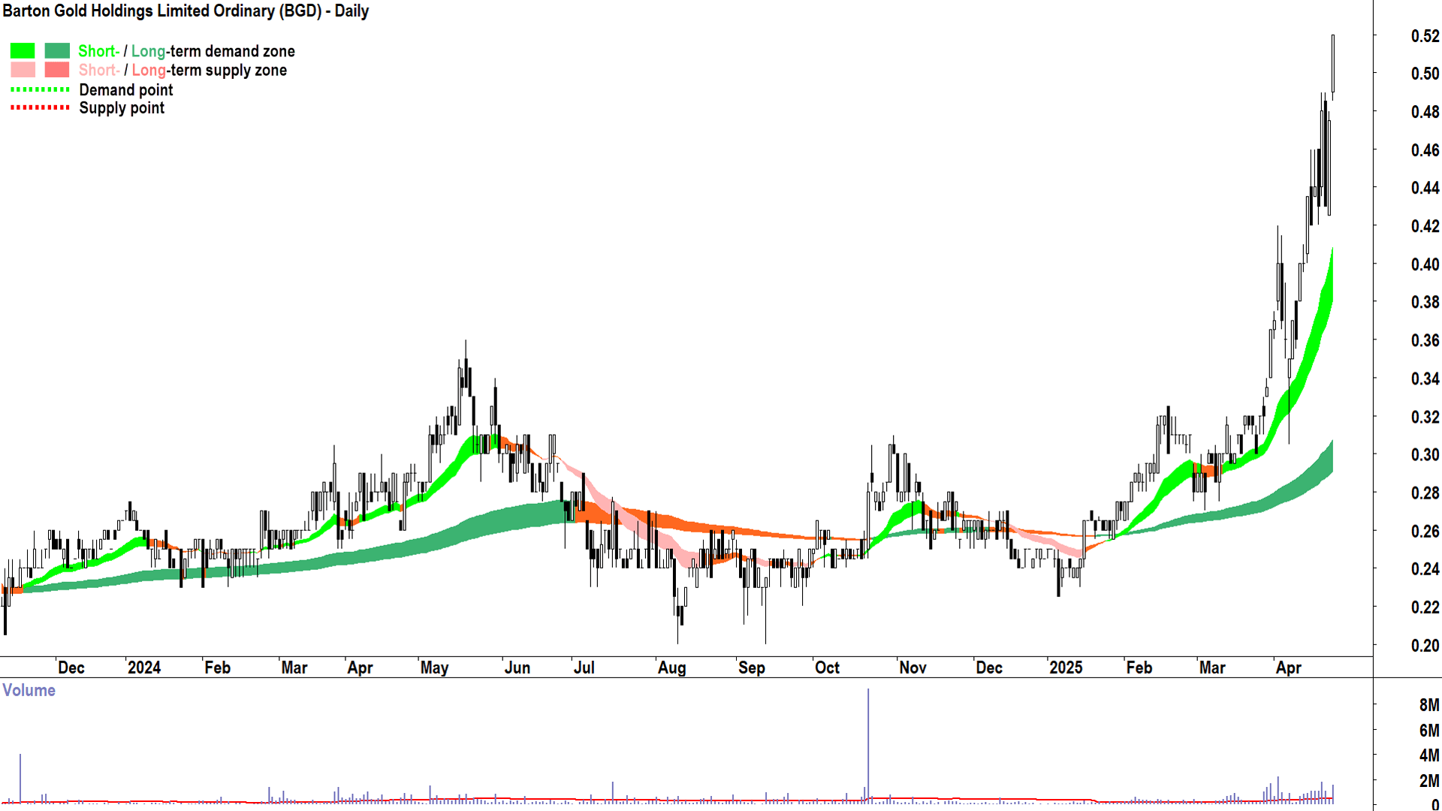
Task: Click the 8M volume axis label
Action: coord(1428,705)
